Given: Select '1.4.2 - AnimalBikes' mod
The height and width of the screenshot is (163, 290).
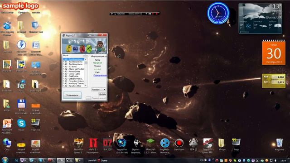Looking at the screenshot, I should (x=73, y=72).
